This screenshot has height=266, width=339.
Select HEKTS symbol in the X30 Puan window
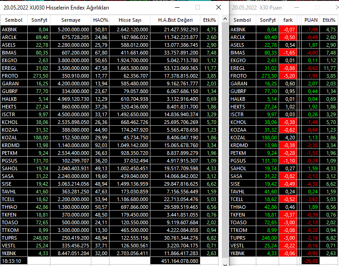(243, 107)
